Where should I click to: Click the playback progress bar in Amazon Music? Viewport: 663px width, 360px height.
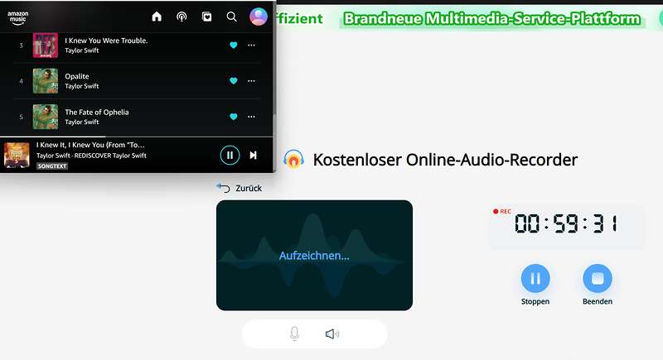coord(136,137)
